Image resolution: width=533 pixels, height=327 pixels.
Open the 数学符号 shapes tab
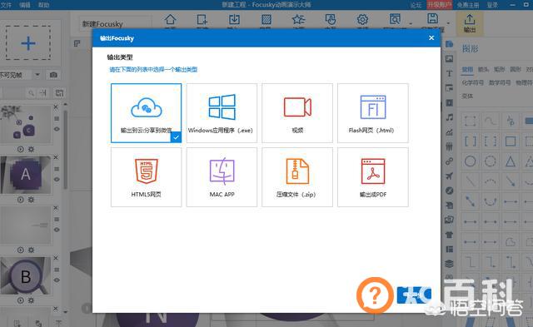(500, 82)
